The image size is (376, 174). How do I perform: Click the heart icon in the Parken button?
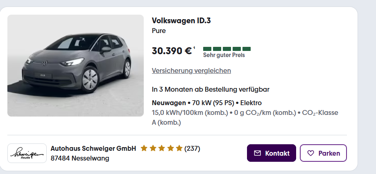point(310,153)
